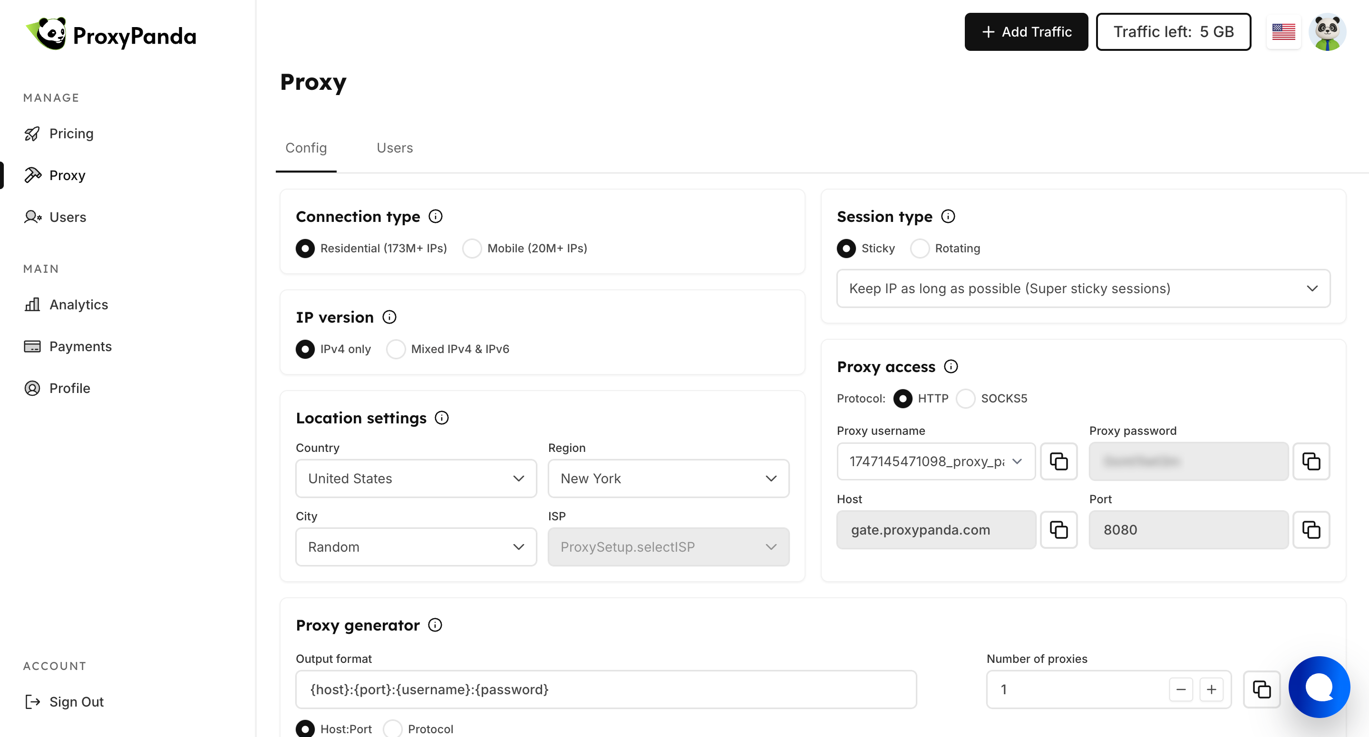Open Payments in the sidebar

pos(80,346)
